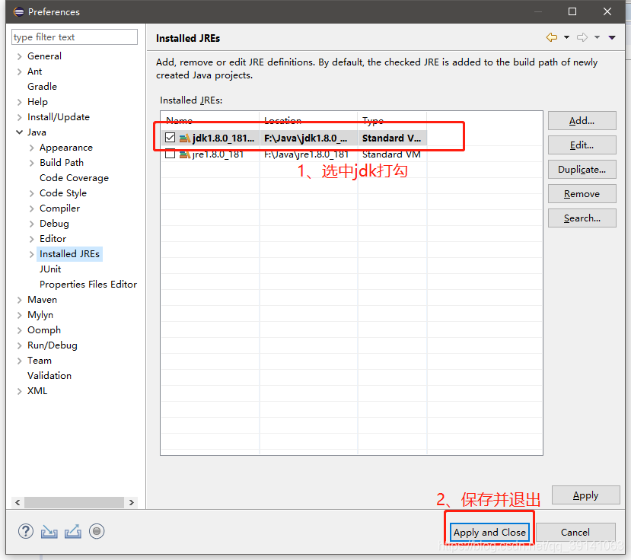Expand the Ant tree node

click(x=19, y=72)
